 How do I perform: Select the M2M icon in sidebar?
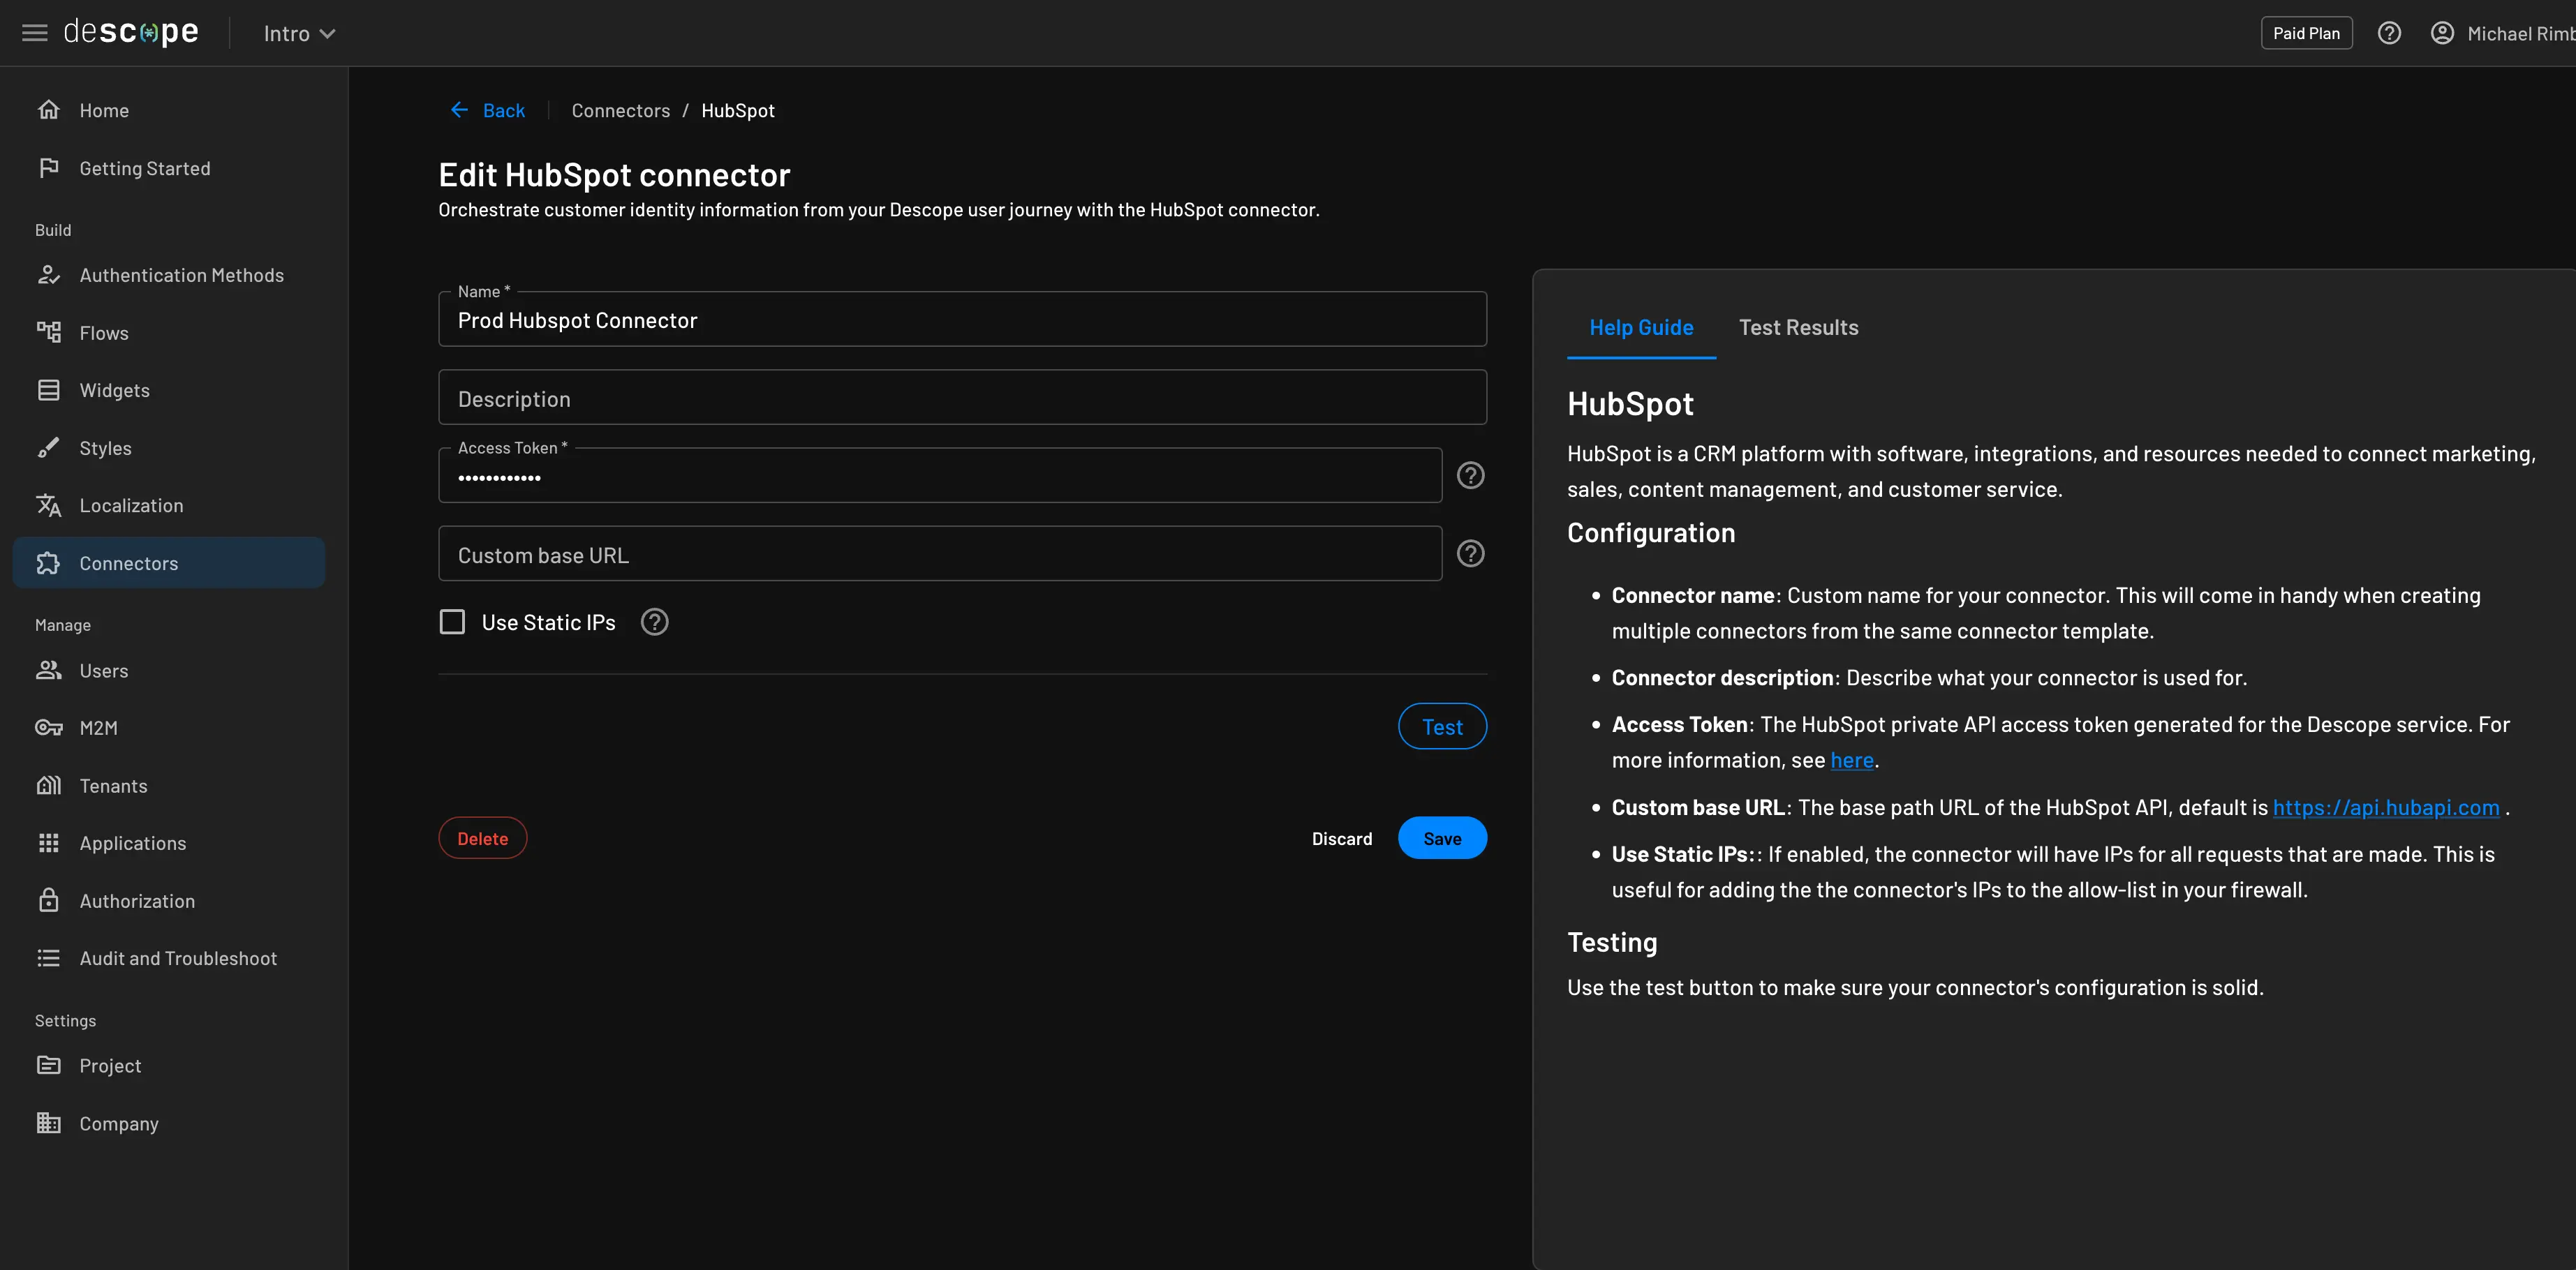click(x=46, y=726)
